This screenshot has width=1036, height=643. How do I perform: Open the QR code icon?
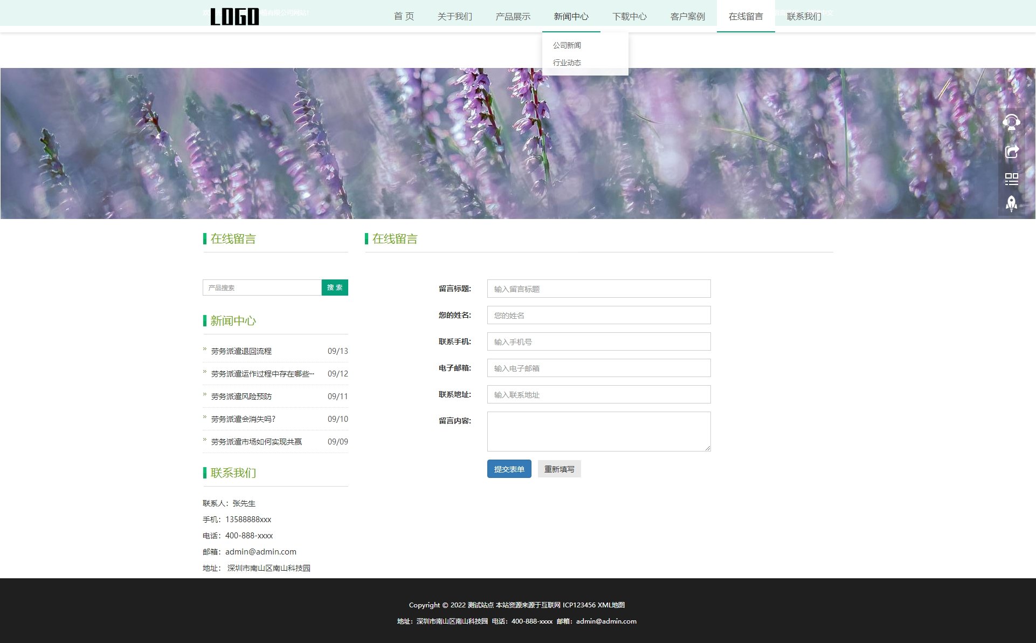(1011, 179)
